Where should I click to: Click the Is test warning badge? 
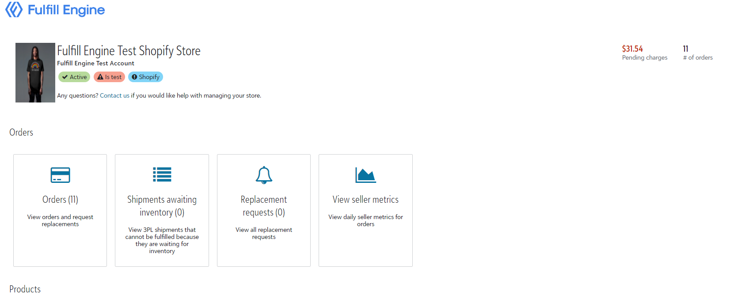point(109,77)
